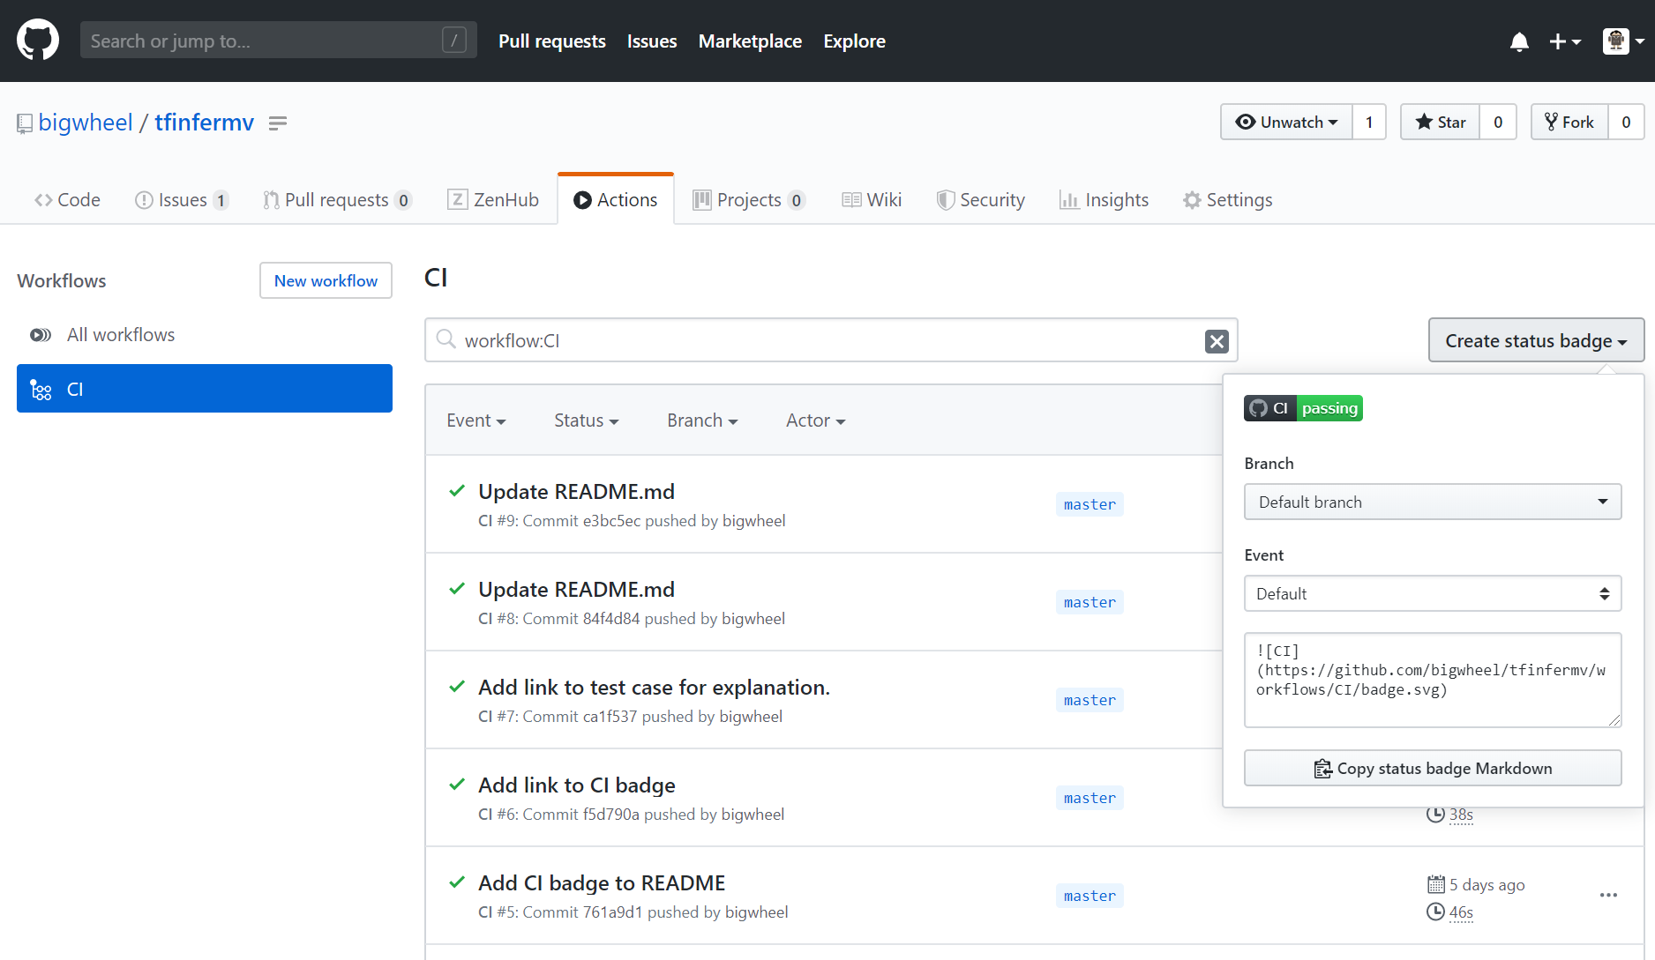Open the Default branch select in badge panel

(x=1433, y=502)
